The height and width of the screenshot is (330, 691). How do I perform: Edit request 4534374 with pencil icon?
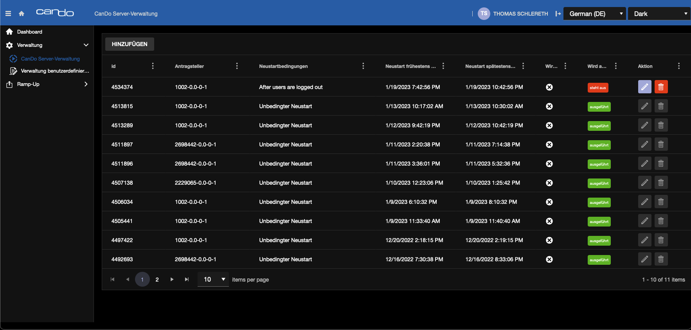click(644, 87)
